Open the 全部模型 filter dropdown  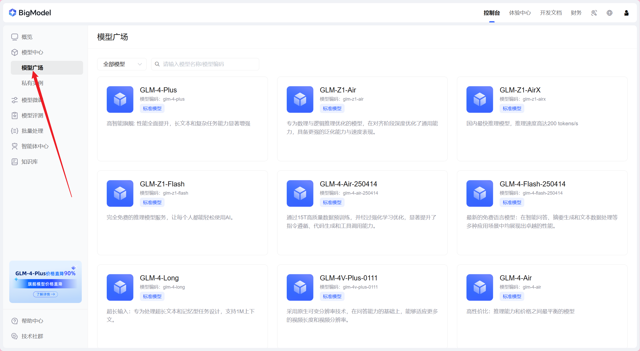[x=122, y=64]
